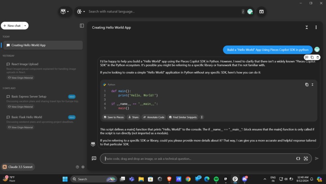Open the Claude 3.5 Sonnet model selector
This screenshot has width=326, height=184.
tap(18, 167)
